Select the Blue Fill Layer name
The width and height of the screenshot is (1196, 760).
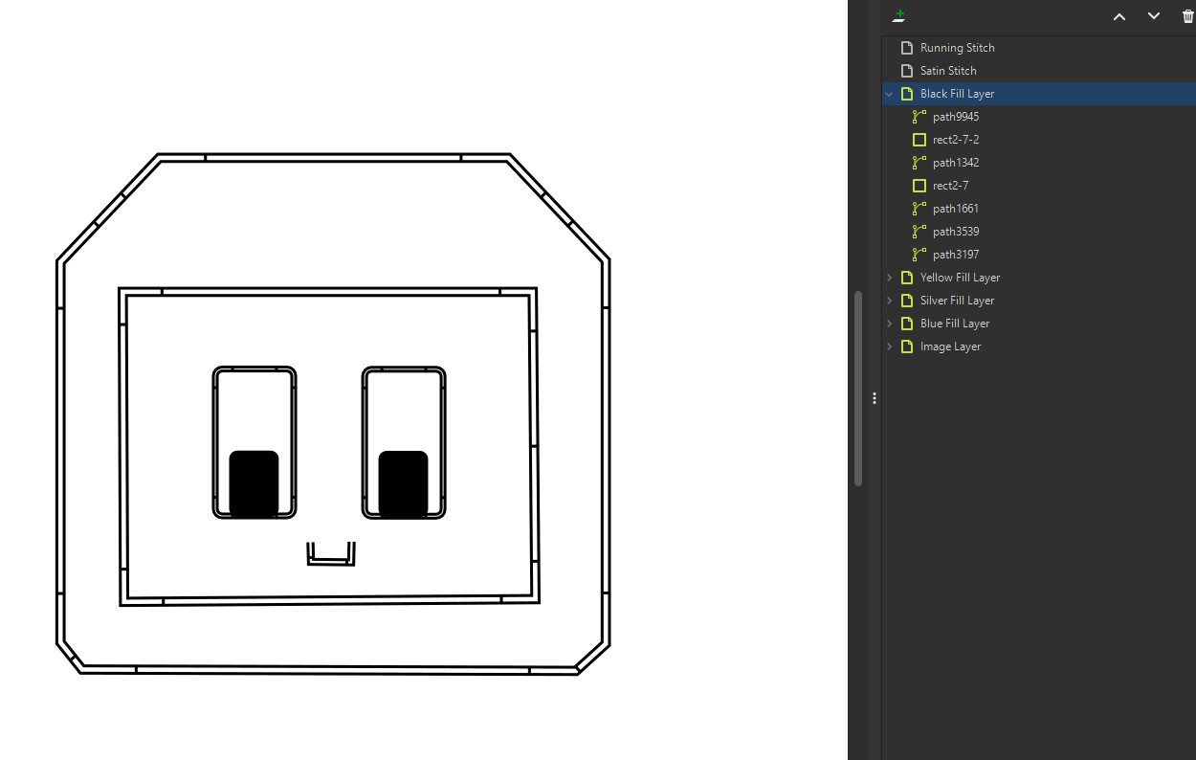(x=955, y=324)
